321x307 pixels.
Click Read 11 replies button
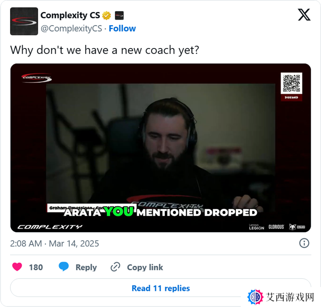tap(161, 288)
